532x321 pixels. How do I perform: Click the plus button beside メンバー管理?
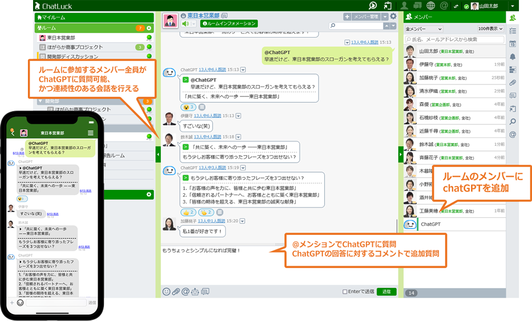(x=346, y=17)
